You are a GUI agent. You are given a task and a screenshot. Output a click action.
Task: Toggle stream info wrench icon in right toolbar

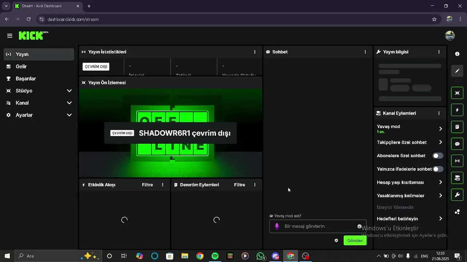tap(457, 195)
